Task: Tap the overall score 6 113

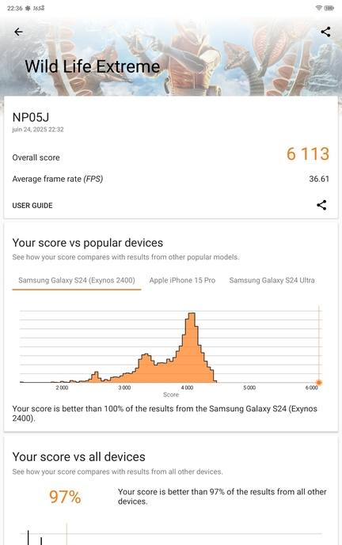Action: pyautogui.click(x=308, y=154)
